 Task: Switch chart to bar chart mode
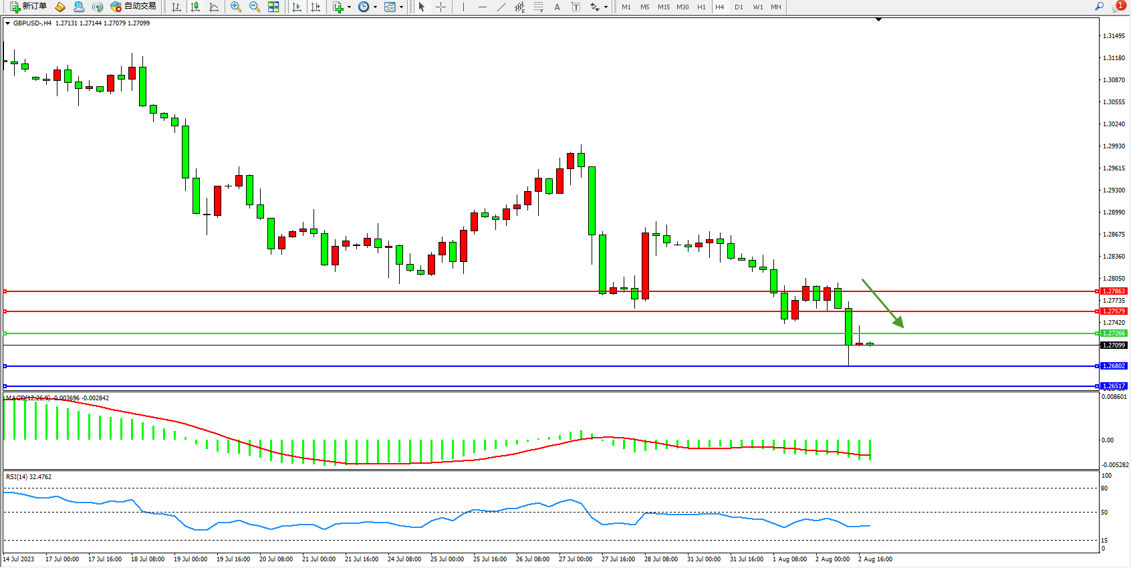coord(176,7)
